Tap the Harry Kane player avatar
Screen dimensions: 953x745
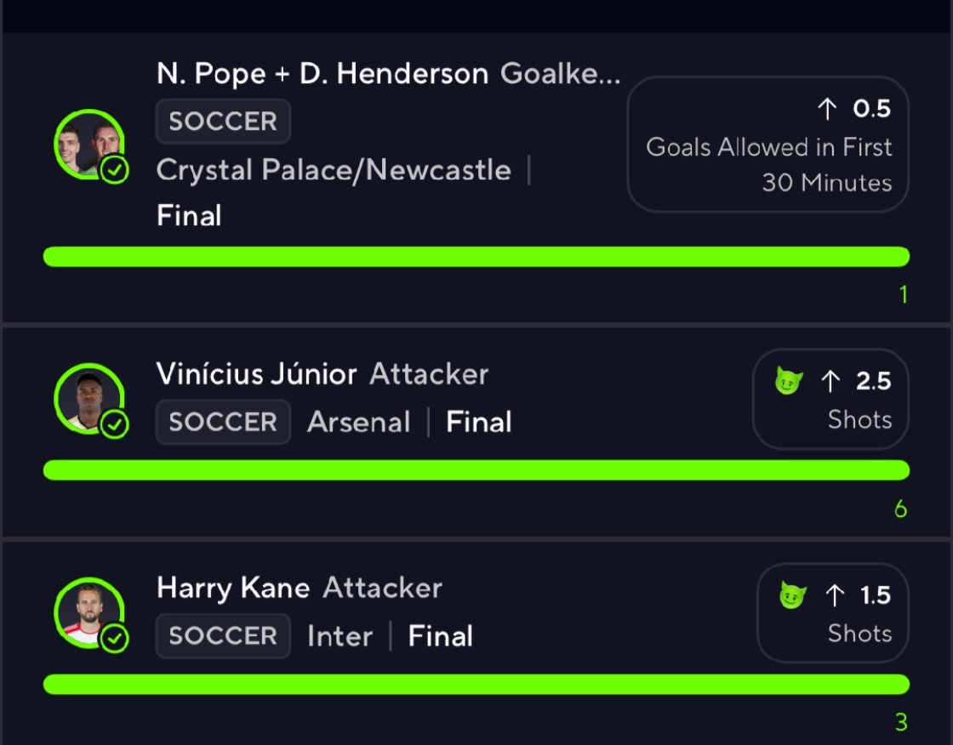pos(89,612)
